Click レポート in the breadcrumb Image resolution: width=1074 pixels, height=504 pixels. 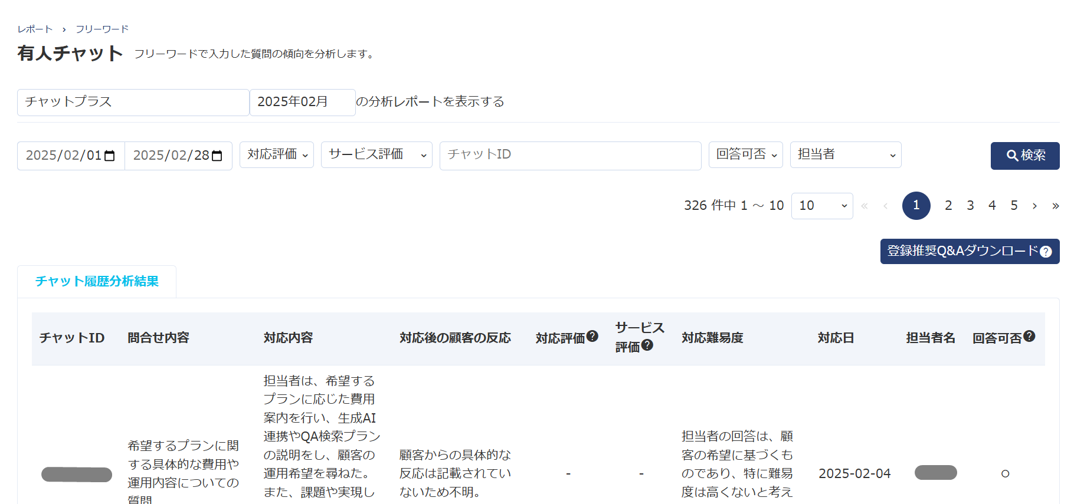35,29
